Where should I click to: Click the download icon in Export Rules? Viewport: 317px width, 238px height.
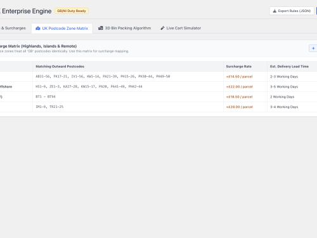pyautogui.click(x=275, y=11)
